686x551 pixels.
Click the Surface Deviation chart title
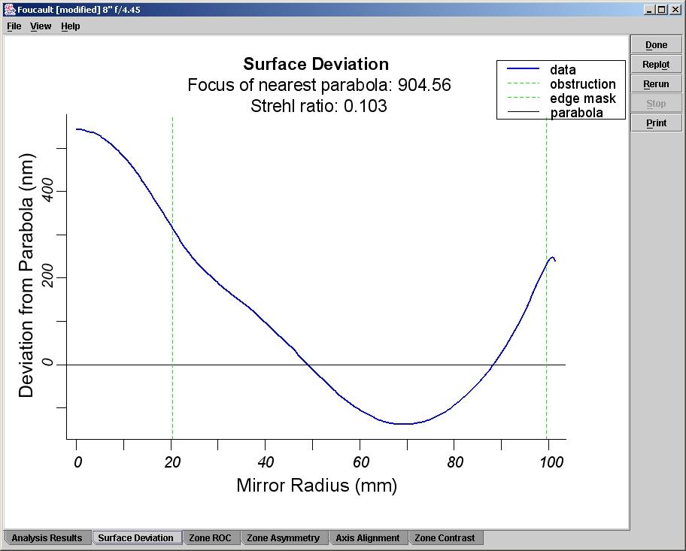[x=316, y=65]
